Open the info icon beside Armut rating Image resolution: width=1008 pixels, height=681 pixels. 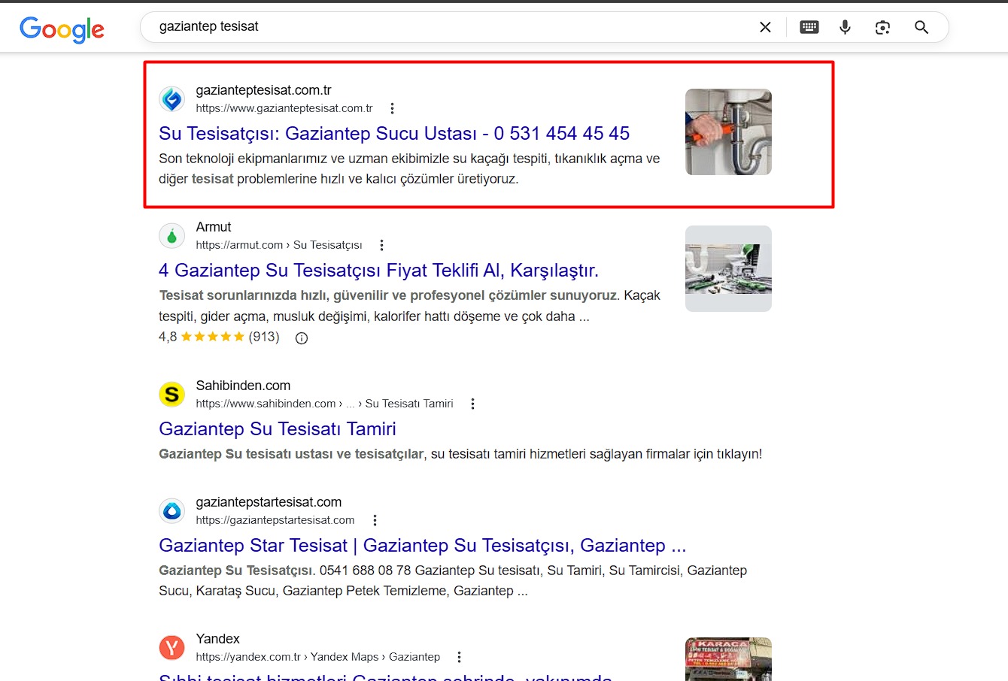pyautogui.click(x=302, y=338)
